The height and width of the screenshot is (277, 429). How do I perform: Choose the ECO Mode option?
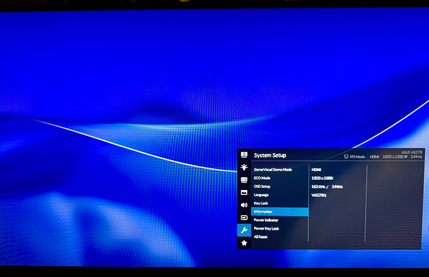click(x=262, y=178)
